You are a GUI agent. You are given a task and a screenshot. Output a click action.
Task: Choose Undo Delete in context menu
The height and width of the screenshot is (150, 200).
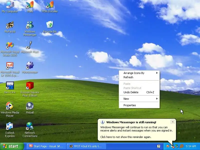coord(139,92)
